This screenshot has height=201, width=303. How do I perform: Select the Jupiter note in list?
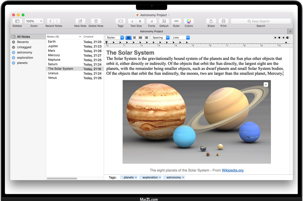tap(53, 46)
